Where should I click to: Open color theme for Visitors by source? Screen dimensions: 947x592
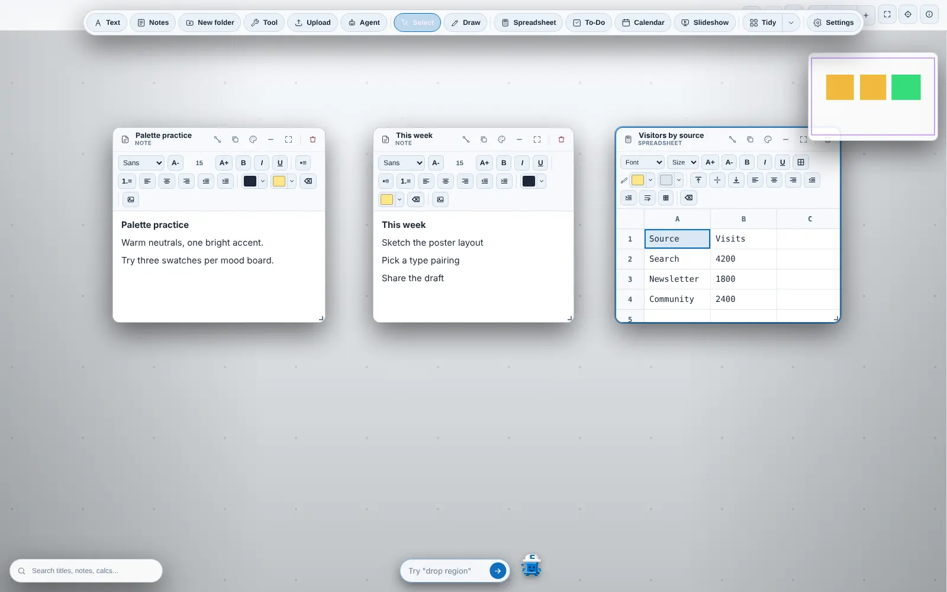pyautogui.click(x=768, y=140)
